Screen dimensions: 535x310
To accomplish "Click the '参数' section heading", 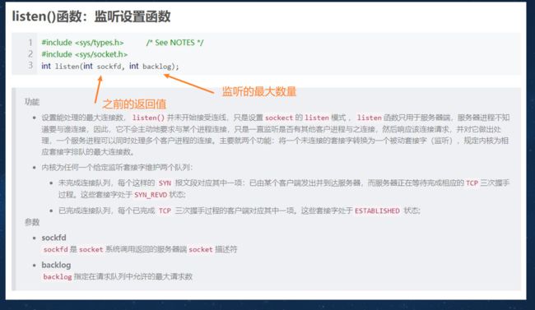I will [32, 222].
